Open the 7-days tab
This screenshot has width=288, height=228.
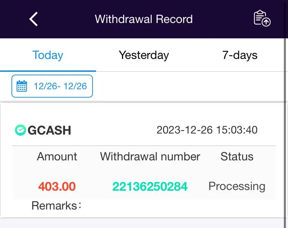click(x=240, y=55)
